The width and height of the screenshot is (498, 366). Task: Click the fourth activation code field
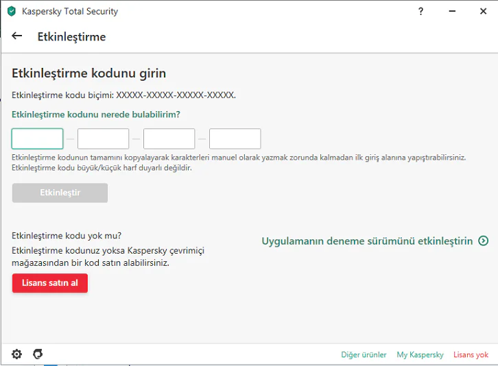235,138
